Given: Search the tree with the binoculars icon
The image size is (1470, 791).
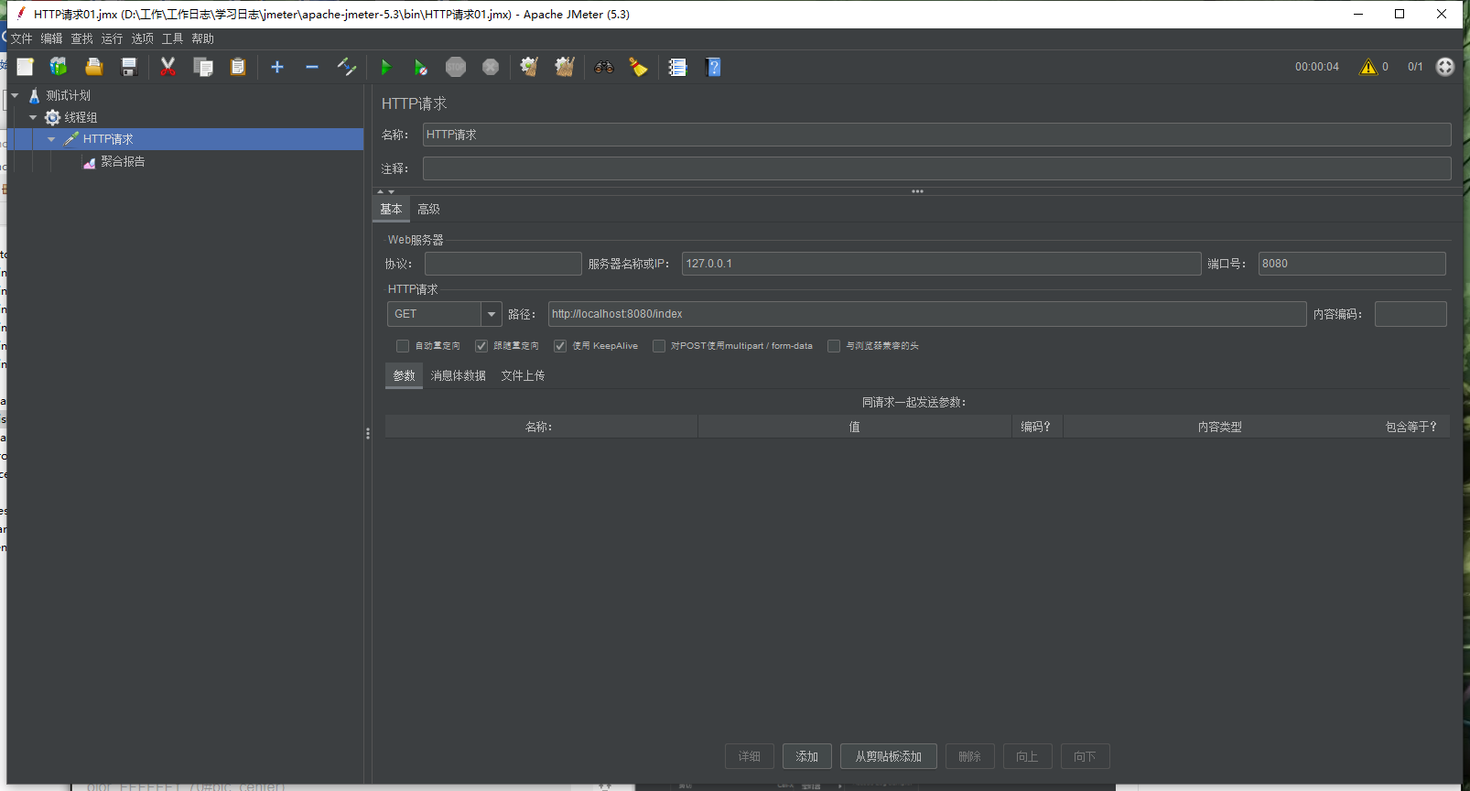Looking at the screenshot, I should [603, 67].
